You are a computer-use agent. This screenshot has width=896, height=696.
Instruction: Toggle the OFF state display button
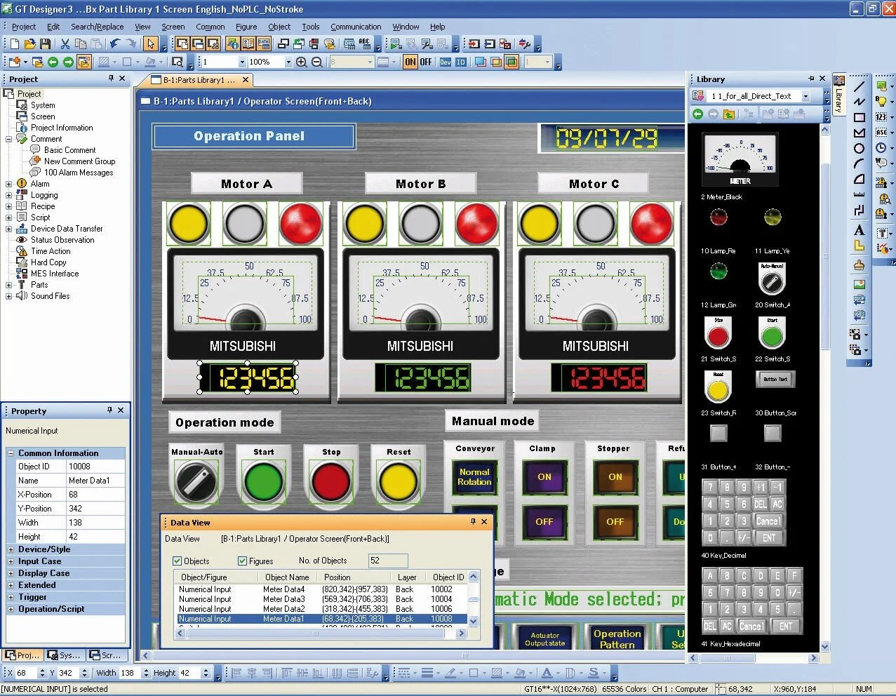coord(426,62)
